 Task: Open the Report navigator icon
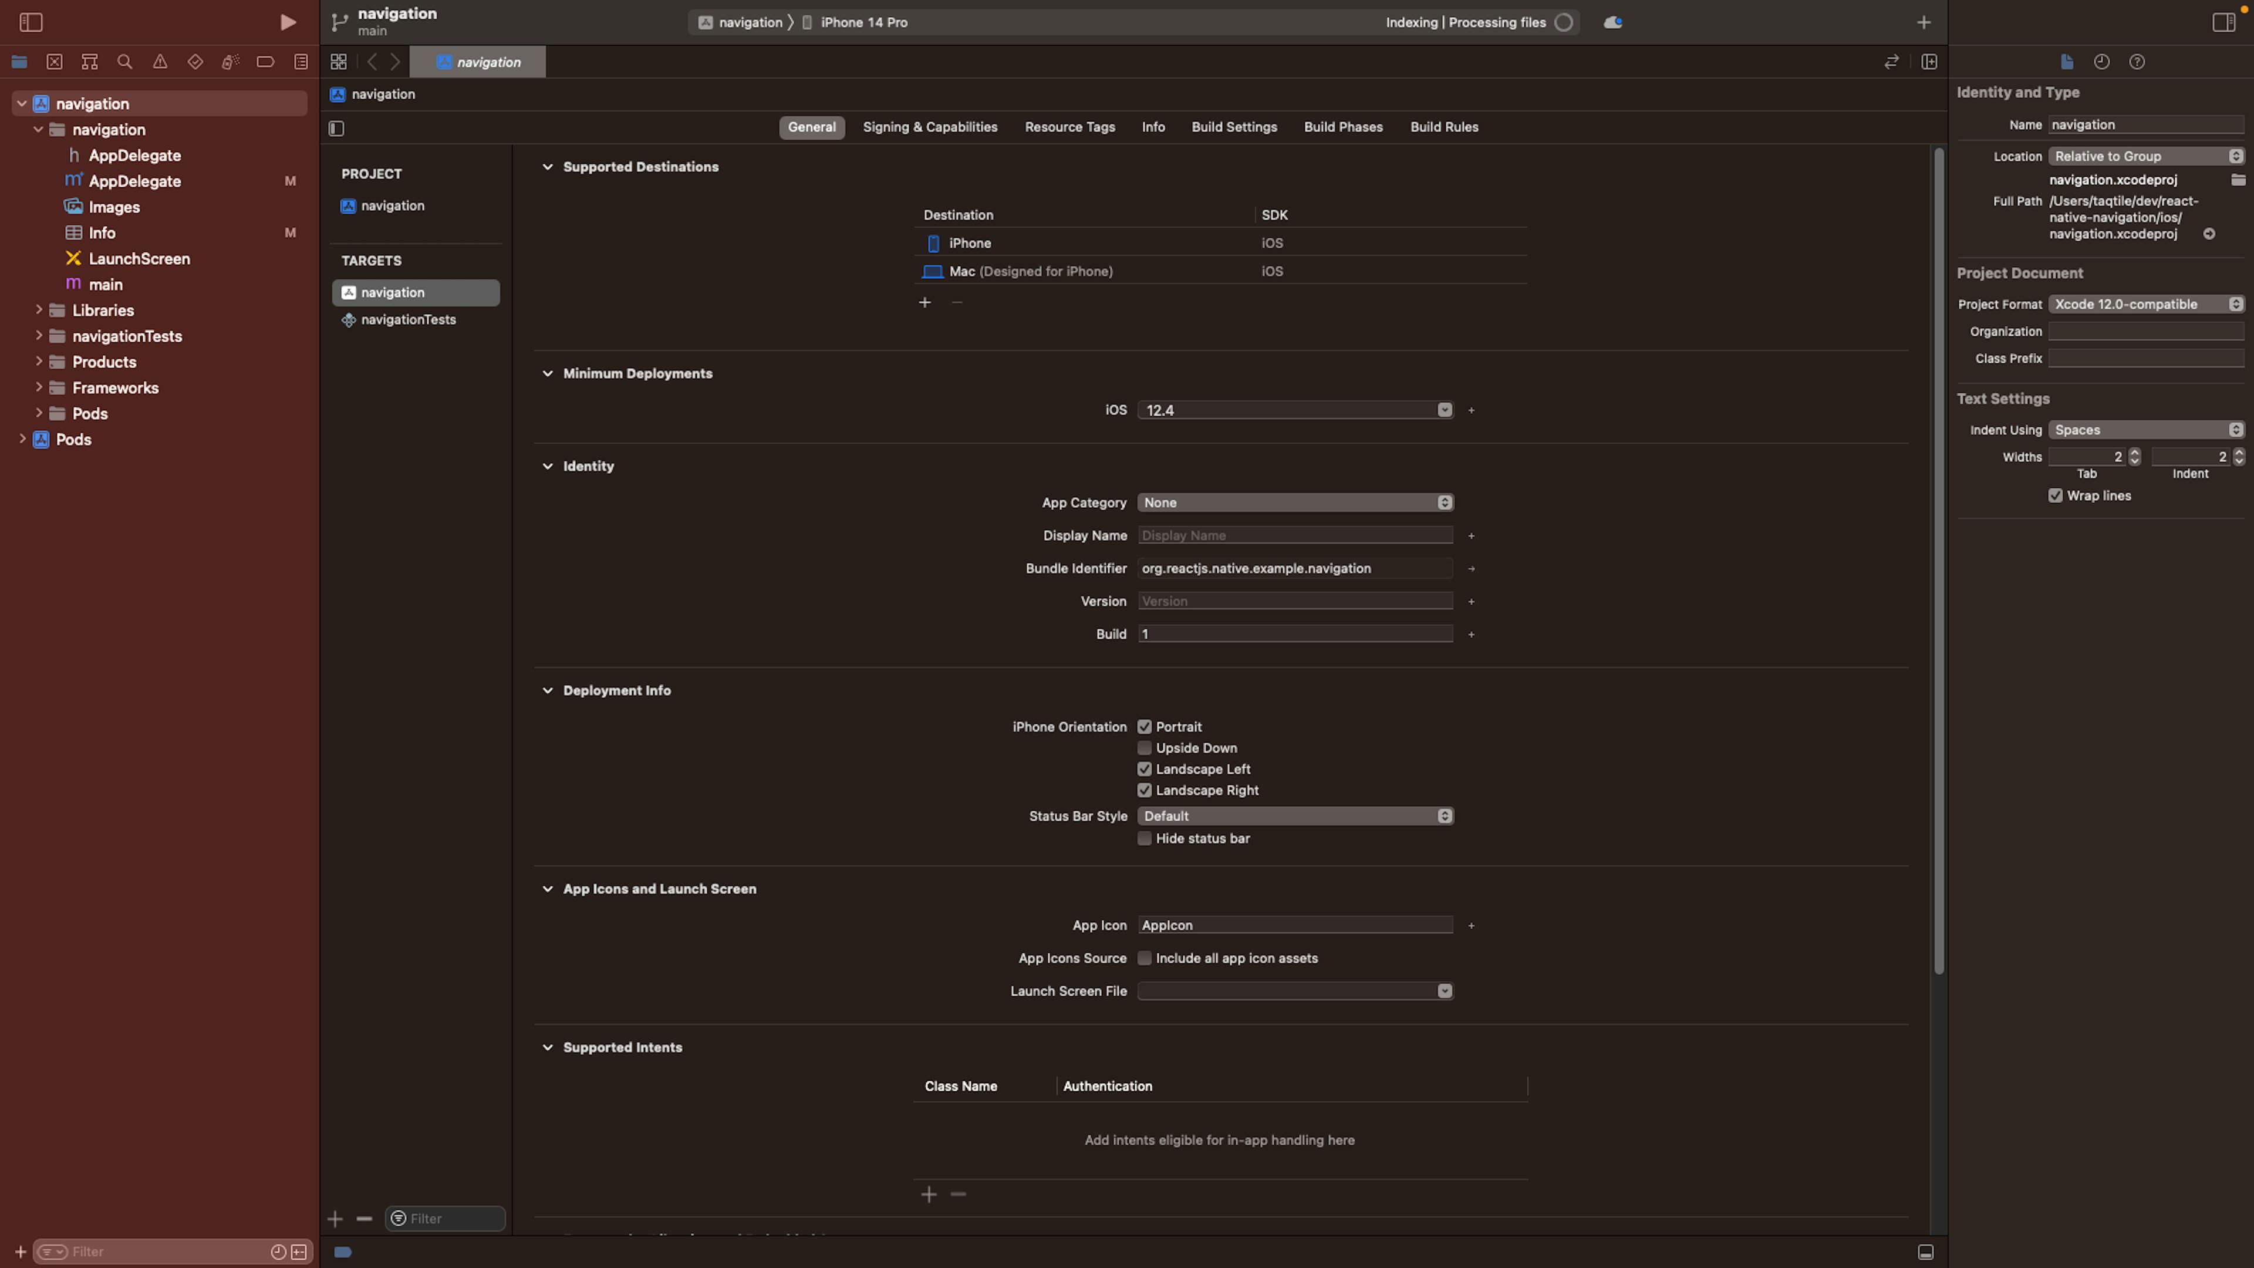[301, 61]
